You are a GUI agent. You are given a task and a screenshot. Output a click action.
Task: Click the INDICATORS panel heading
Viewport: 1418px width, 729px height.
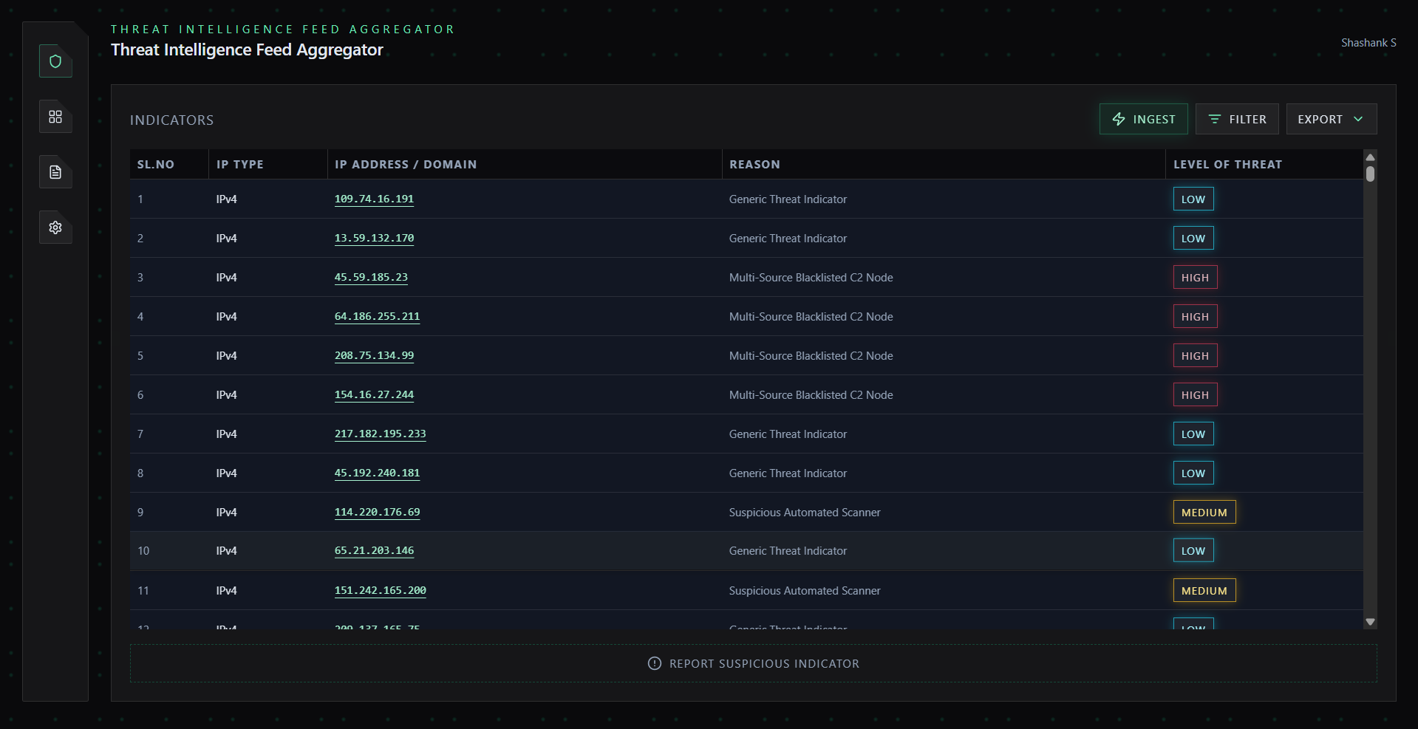pyautogui.click(x=171, y=120)
